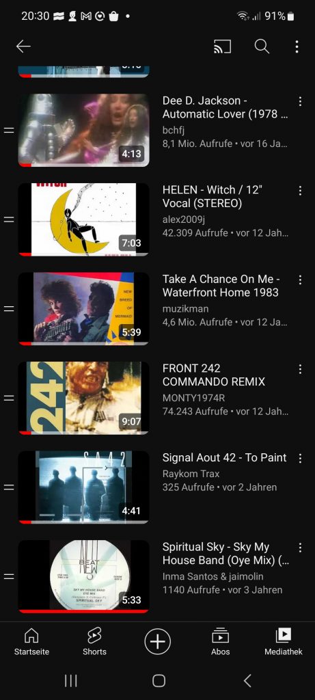This screenshot has width=315, height=700.
Task: Open options menu for FRONT 242 COMMANDO REMIX
Action: click(x=300, y=369)
